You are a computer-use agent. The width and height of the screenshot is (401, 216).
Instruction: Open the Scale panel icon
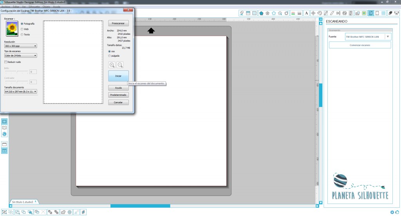[326, 13]
